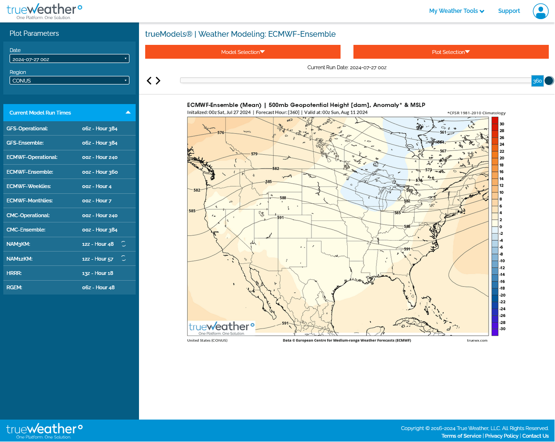The width and height of the screenshot is (555, 442).
Task: Select the CMC-Ensemble run time row
Action: (x=69, y=230)
